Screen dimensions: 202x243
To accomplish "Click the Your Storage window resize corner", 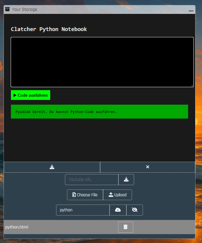I will 194,237.
